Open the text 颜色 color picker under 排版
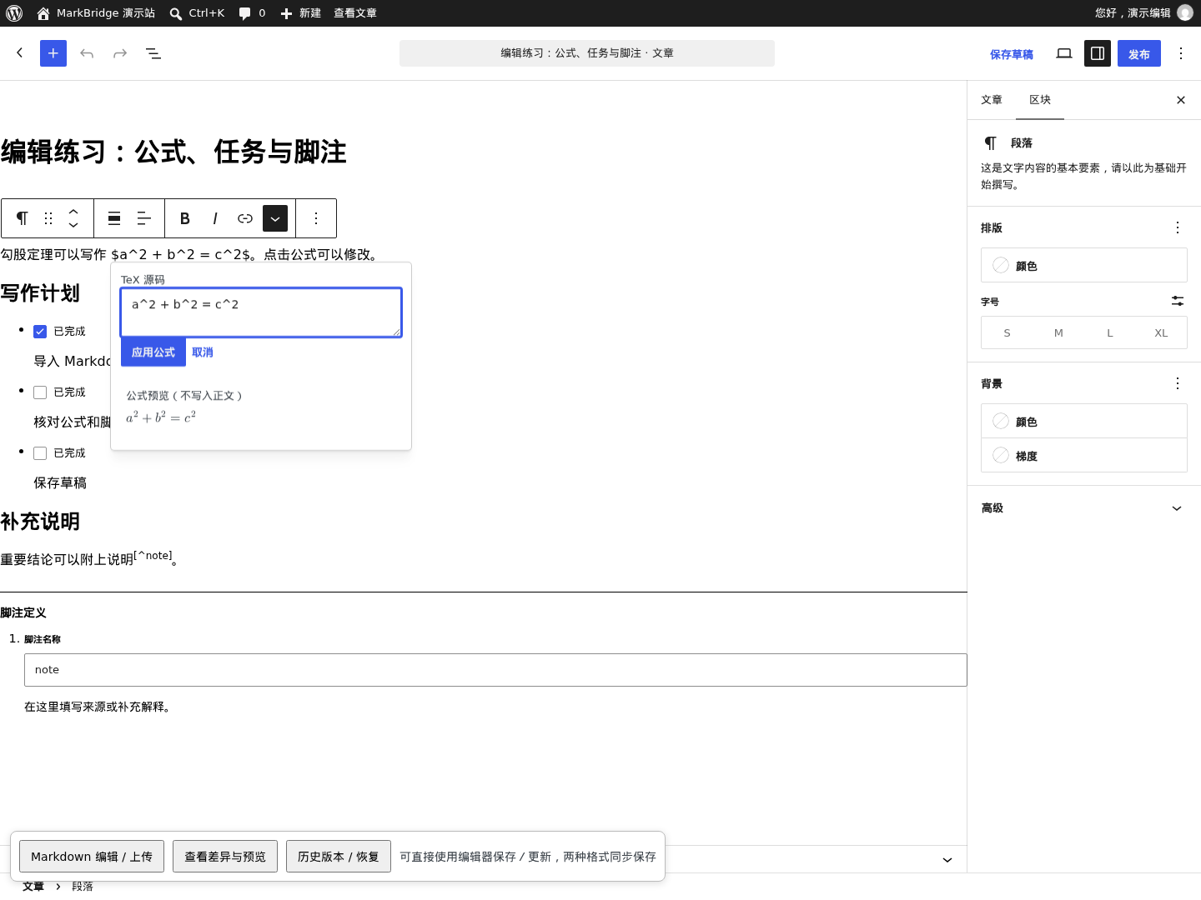This screenshot has width=1201, height=900. pos(1084,266)
